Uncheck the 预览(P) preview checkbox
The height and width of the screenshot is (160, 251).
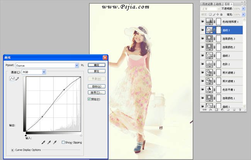[x=90, y=99]
